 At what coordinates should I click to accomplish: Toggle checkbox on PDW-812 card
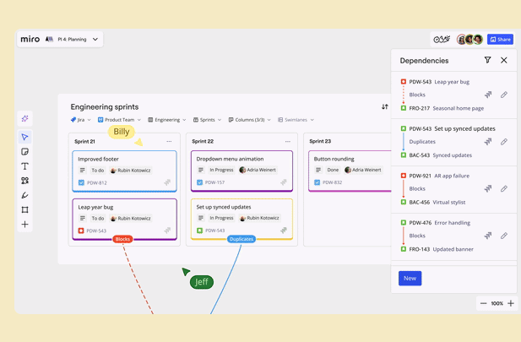point(81,182)
